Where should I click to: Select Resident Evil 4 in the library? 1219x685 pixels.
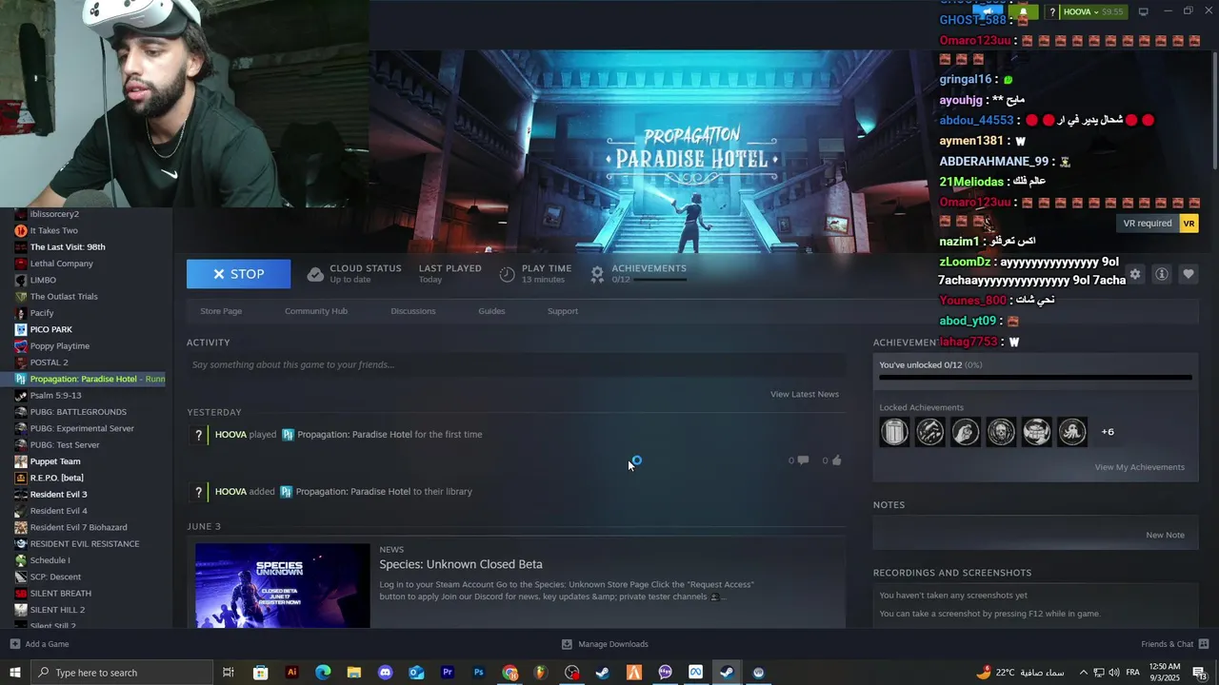[58, 511]
